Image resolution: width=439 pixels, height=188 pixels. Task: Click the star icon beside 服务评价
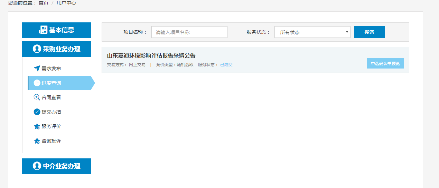[x=37, y=126]
